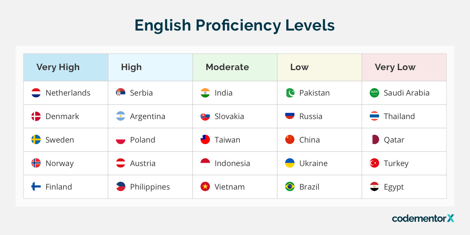The width and height of the screenshot is (470, 235).
Task: Click the Turkey flag icon
Action: point(374,163)
